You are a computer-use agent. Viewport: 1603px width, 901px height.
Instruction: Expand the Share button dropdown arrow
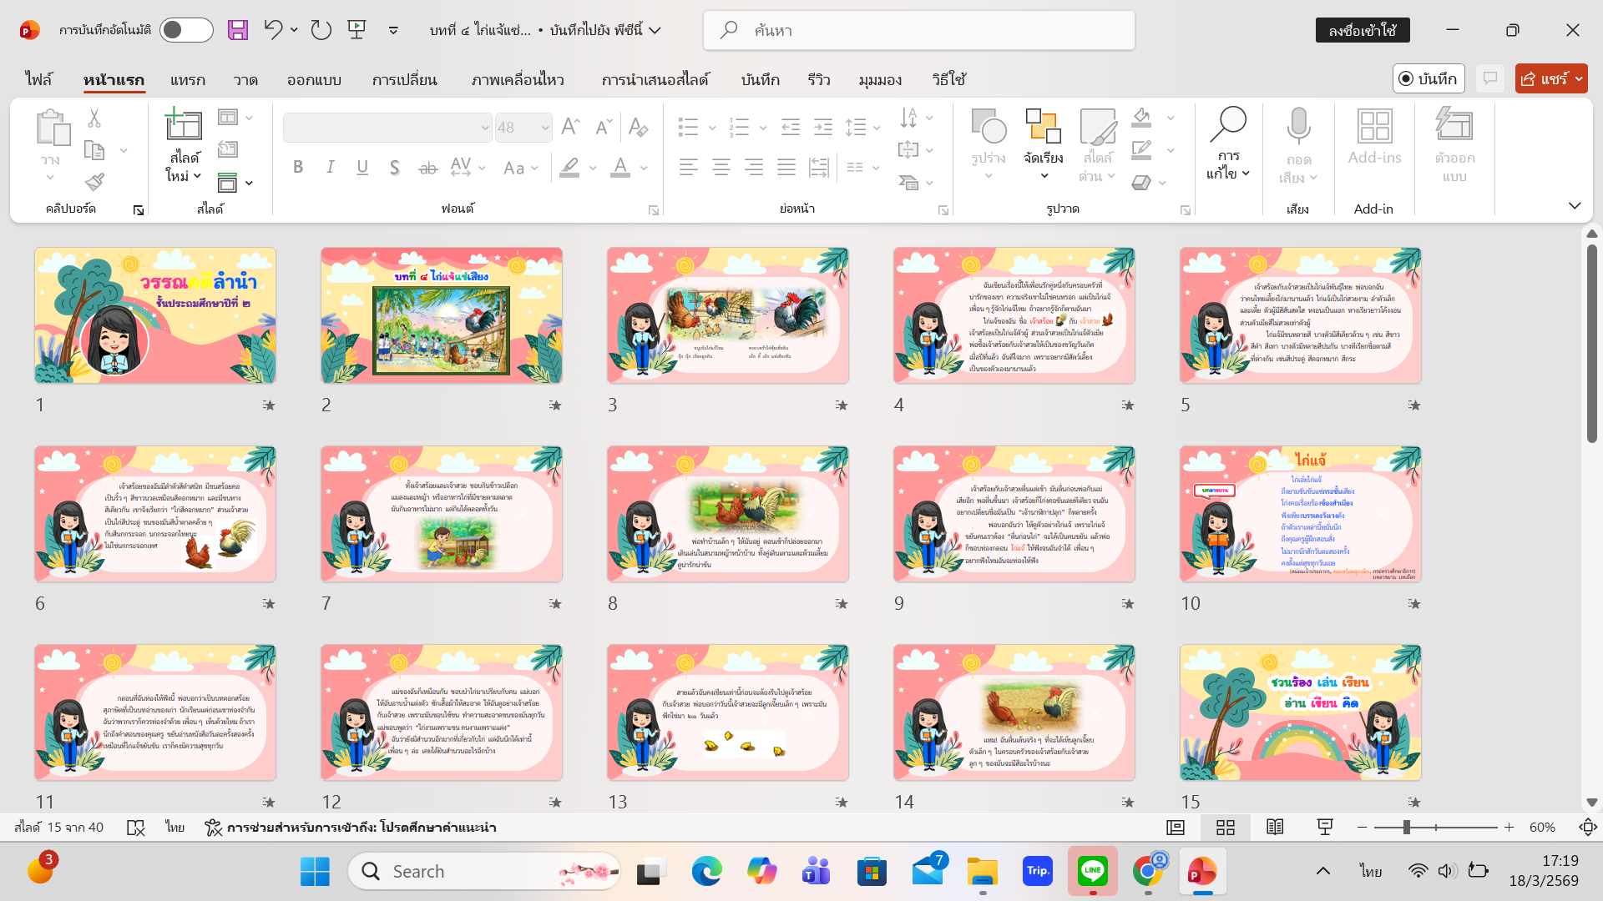point(1579,78)
